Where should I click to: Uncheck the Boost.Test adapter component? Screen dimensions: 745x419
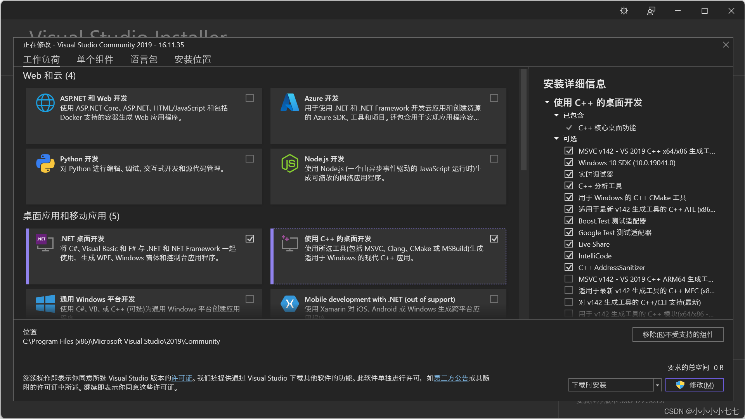(569, 221)
